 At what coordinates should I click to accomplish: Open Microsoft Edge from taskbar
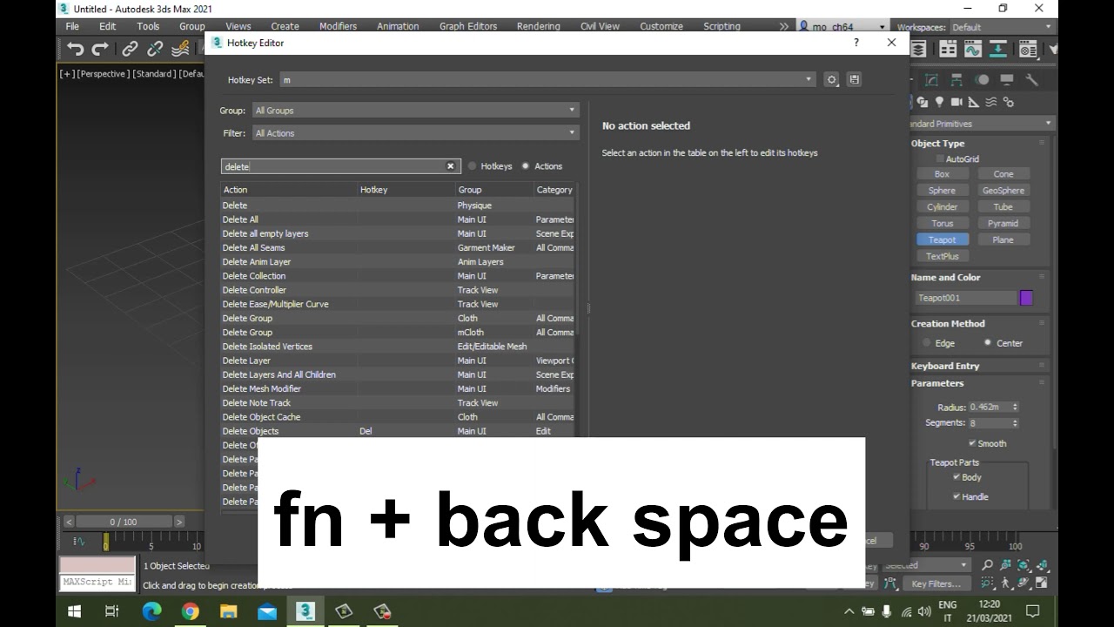pos(152,611)
